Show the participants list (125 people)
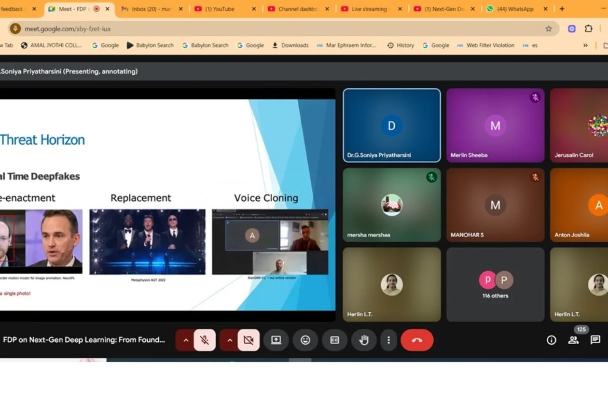This screenshot has width=608, height=405. [x=573, y=340]
